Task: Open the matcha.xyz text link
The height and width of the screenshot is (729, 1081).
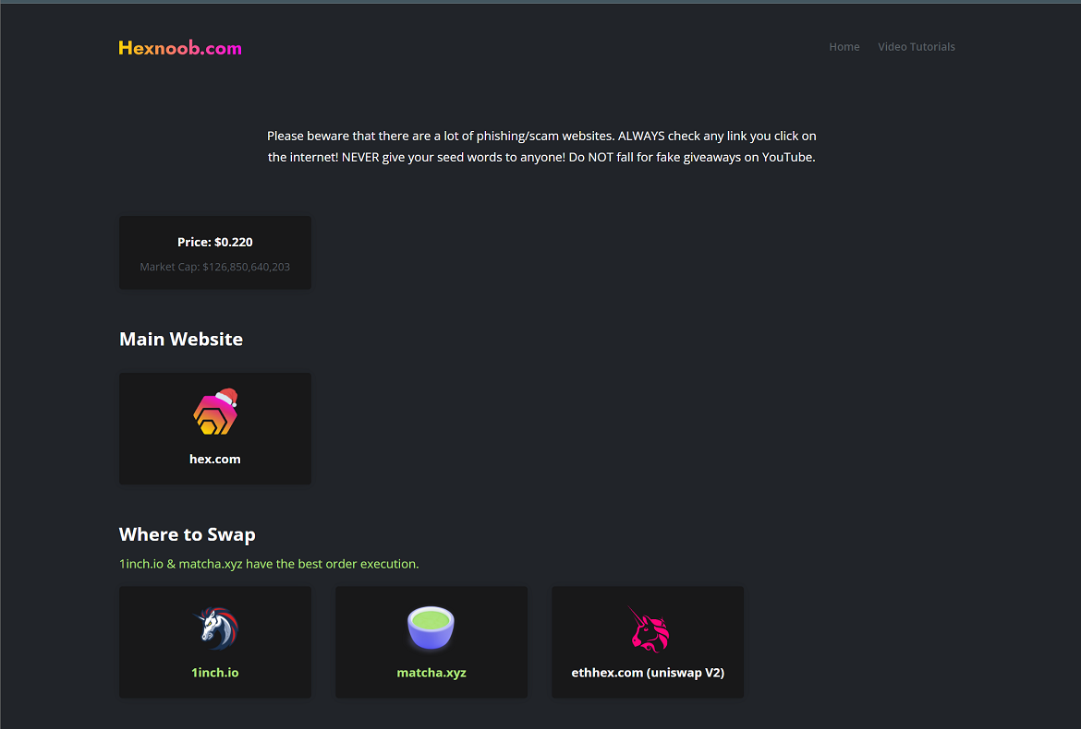Action: [x=431, y=673]
